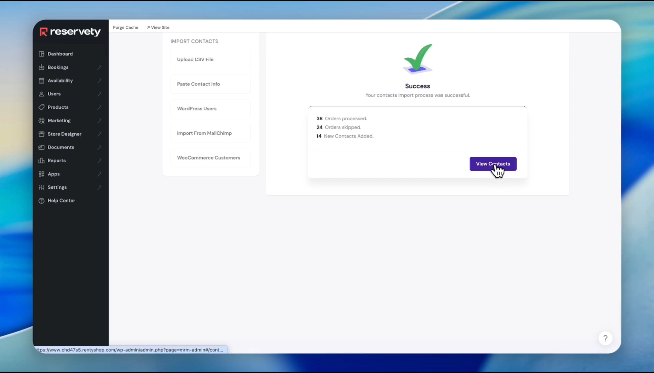The width and height of the screenshot is (654, 373).
Task: Expand the Settings menu chevron
Action: click(x=99, y=187)
